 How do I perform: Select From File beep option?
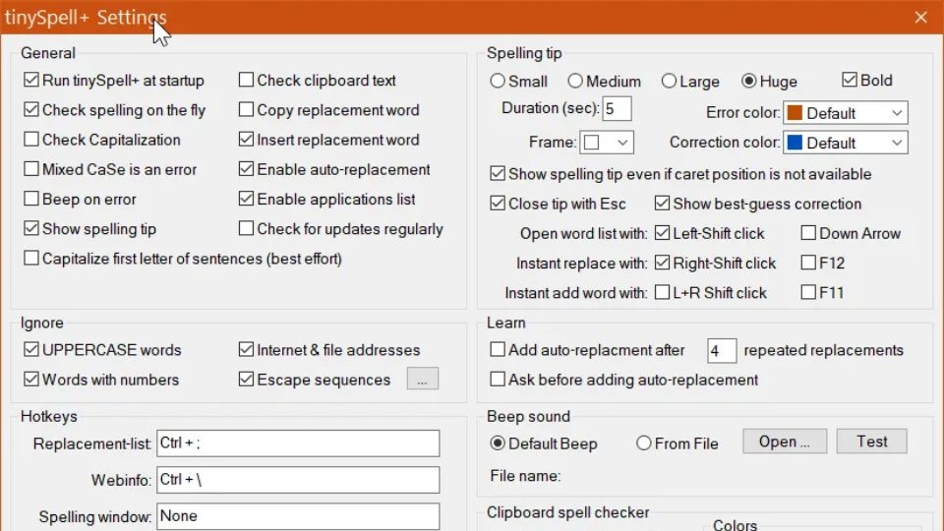pos(643,443)
